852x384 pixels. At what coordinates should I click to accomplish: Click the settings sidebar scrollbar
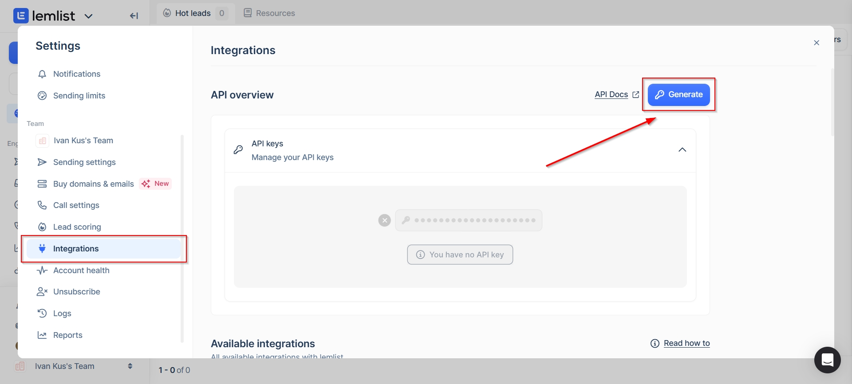182,239
